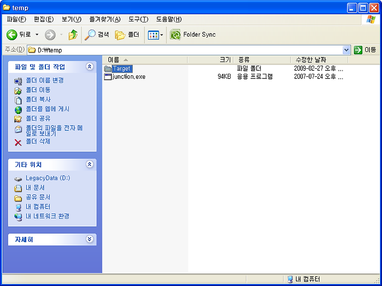Viewport: 382px width, 286px height.
Task: Open 내 컴퓨터 sidebar link
Action: (x=38, y=207)
